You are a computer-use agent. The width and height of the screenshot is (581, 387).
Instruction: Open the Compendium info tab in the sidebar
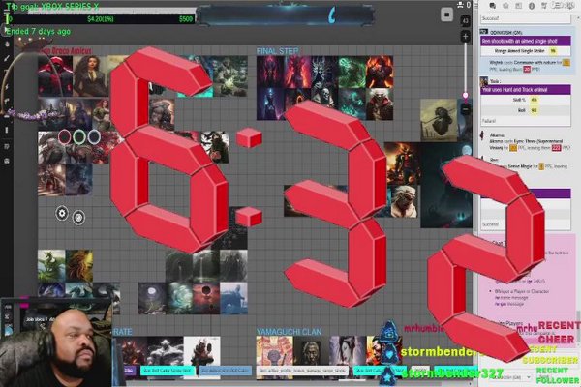tap(532, 6)
